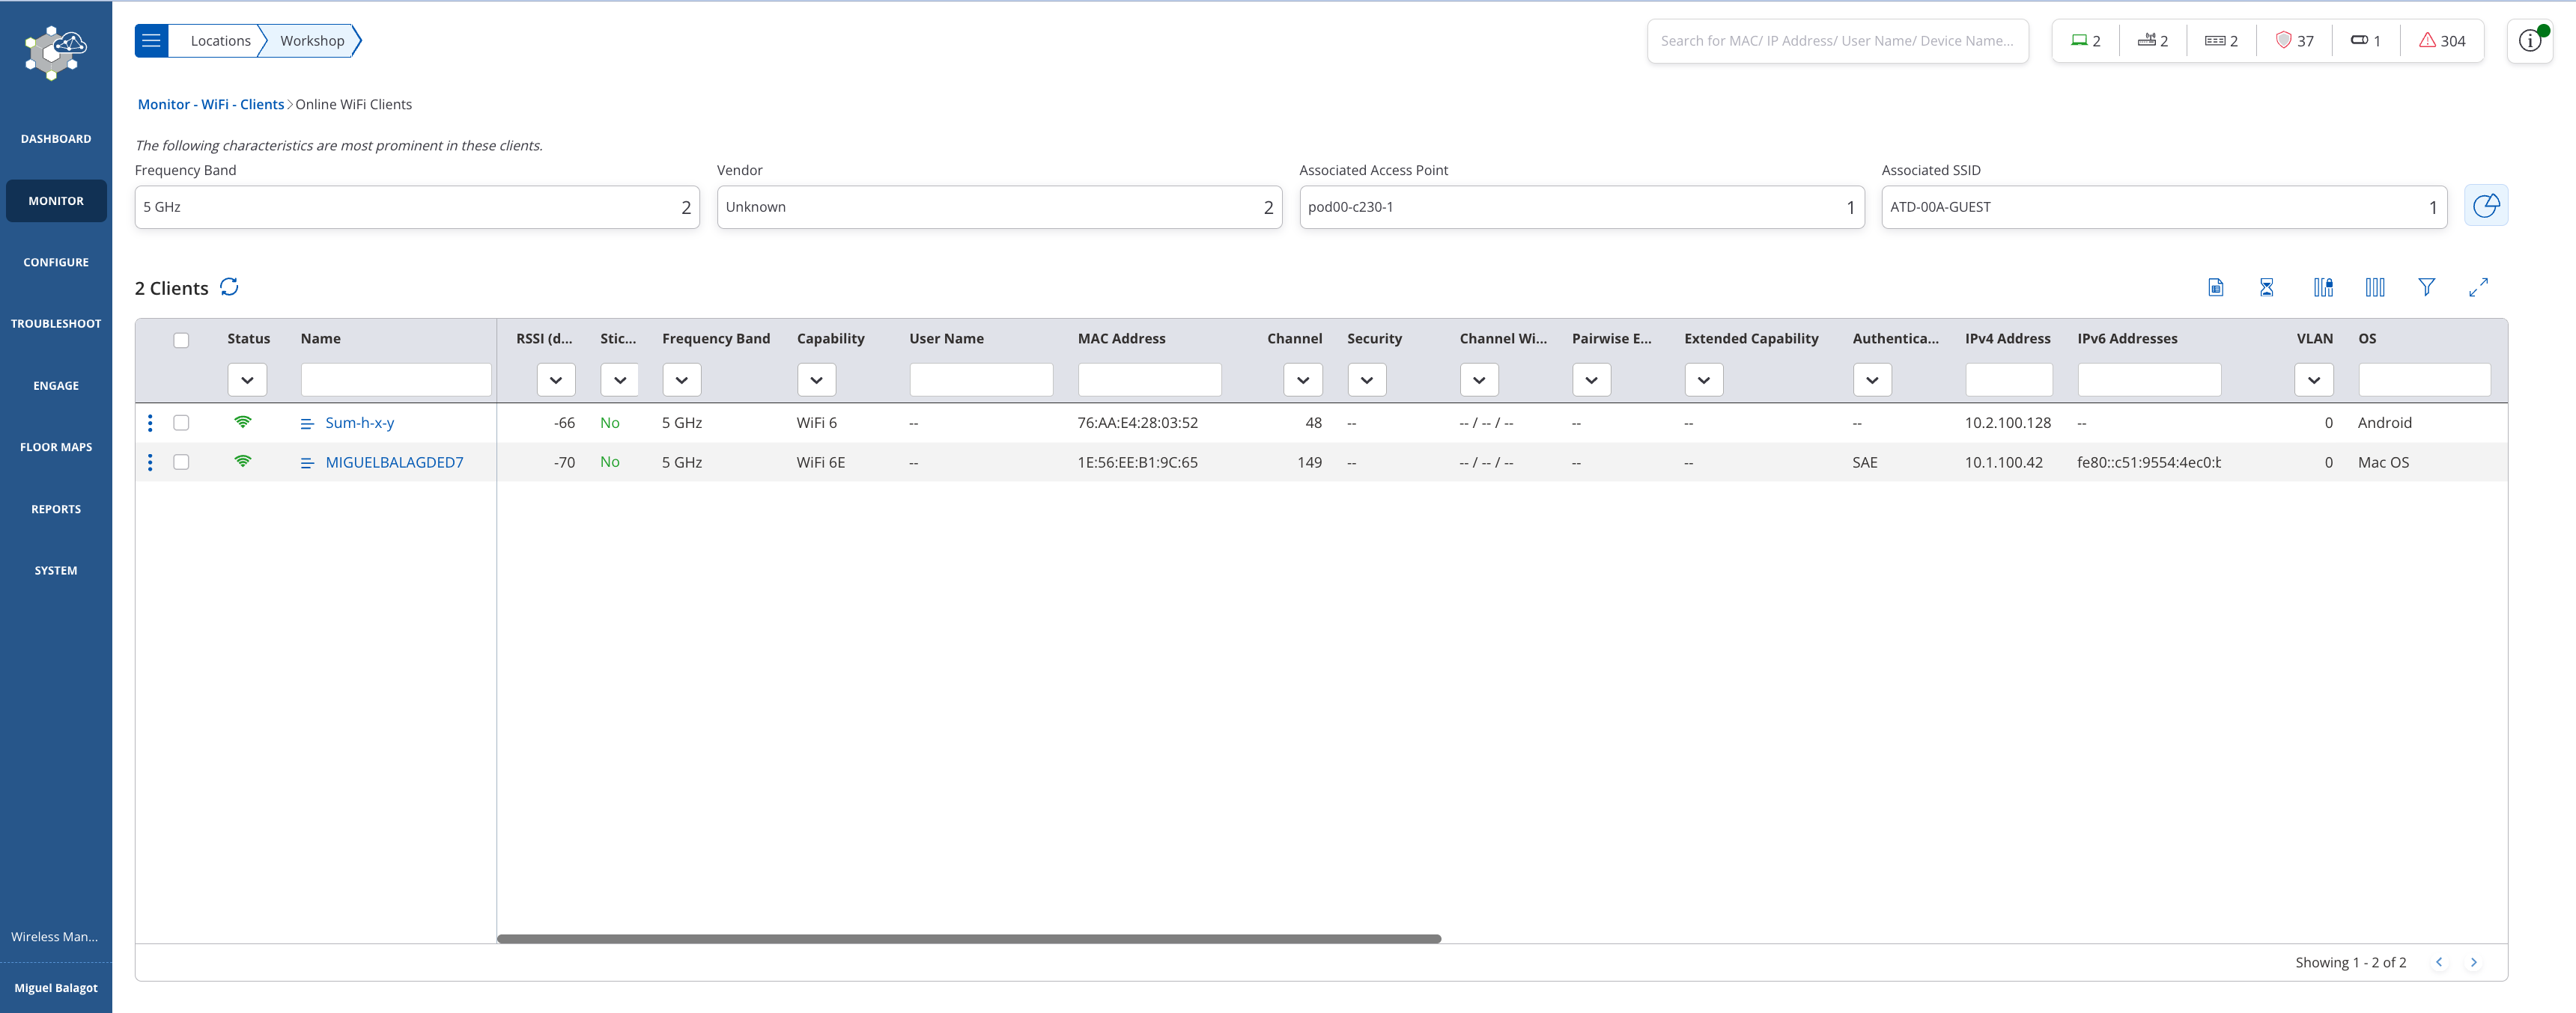Open the alerts count 304 icon
The height and width of the screenshot is (1013, 2576).
[x=2441, y=41]
